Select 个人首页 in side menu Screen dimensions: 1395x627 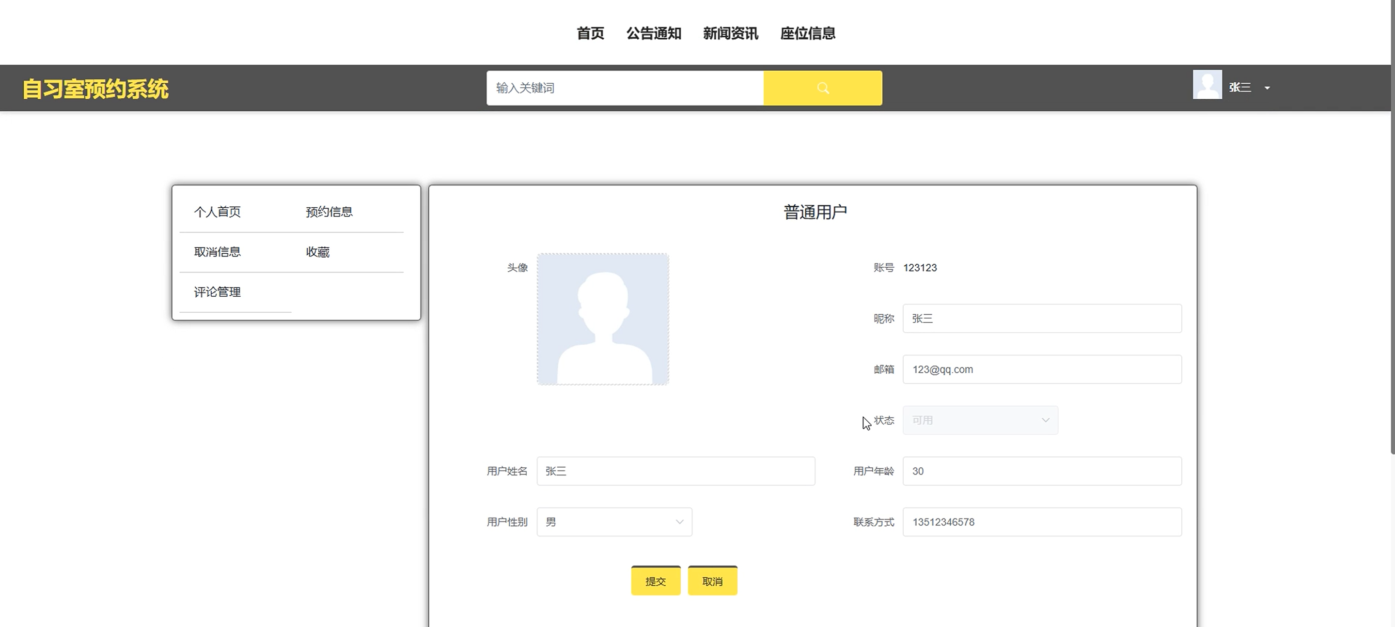click(217, 212)
